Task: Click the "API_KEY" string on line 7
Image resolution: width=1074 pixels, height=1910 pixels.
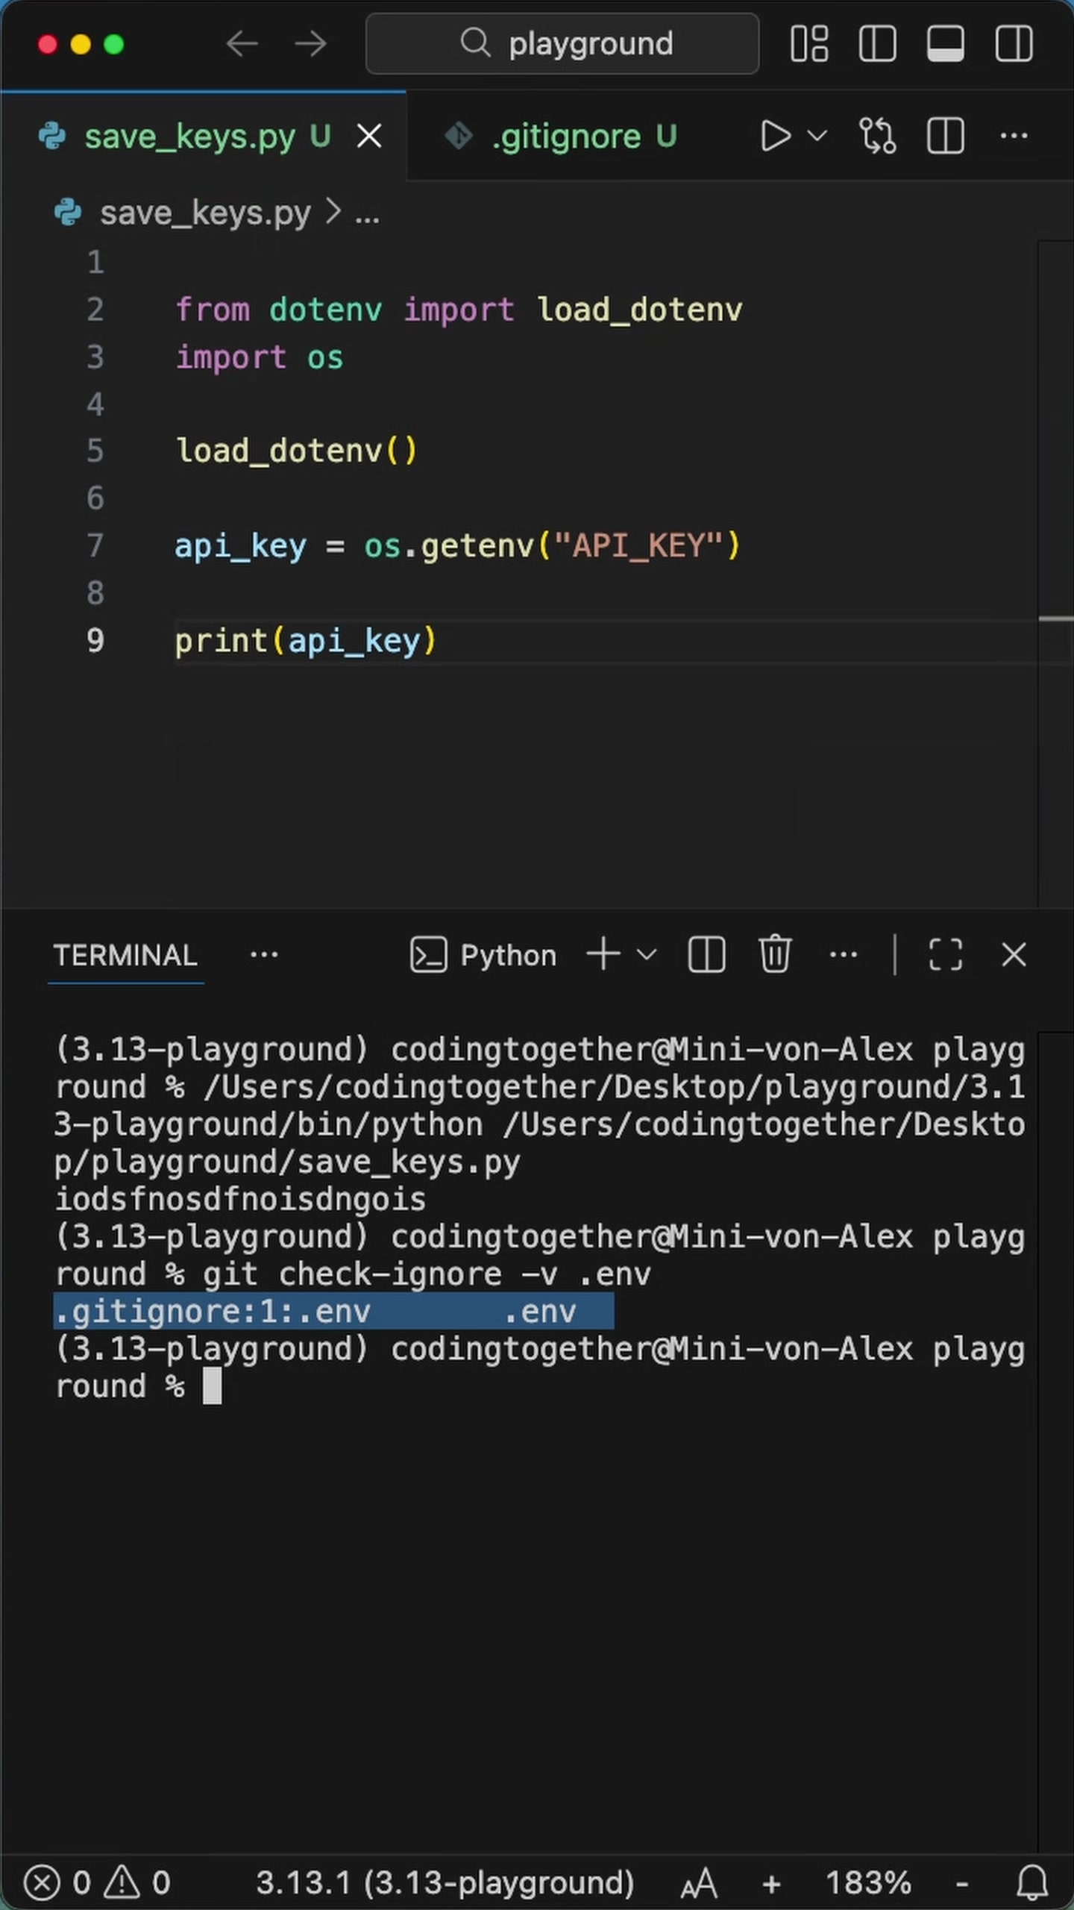Action: (638, 545)
